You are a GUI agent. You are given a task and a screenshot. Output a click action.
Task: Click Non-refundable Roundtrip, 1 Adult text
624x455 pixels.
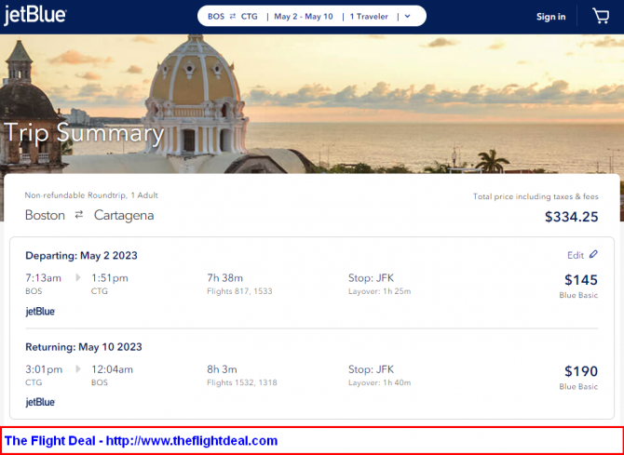(91, 195)
